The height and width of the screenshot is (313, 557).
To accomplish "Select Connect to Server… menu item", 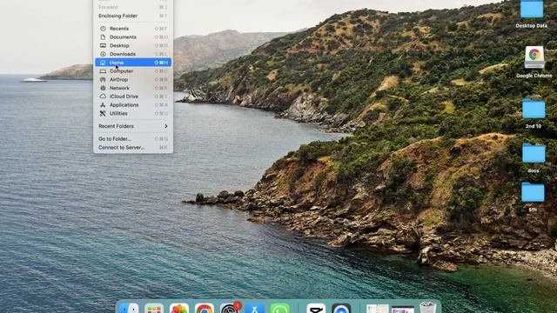I will [x=133, y=147].
